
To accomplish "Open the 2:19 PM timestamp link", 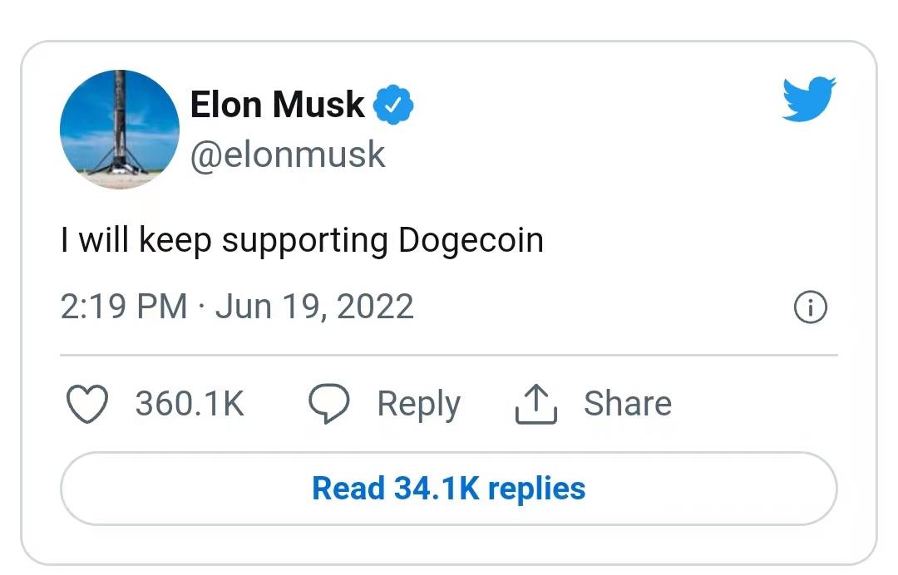I will 123,307.
